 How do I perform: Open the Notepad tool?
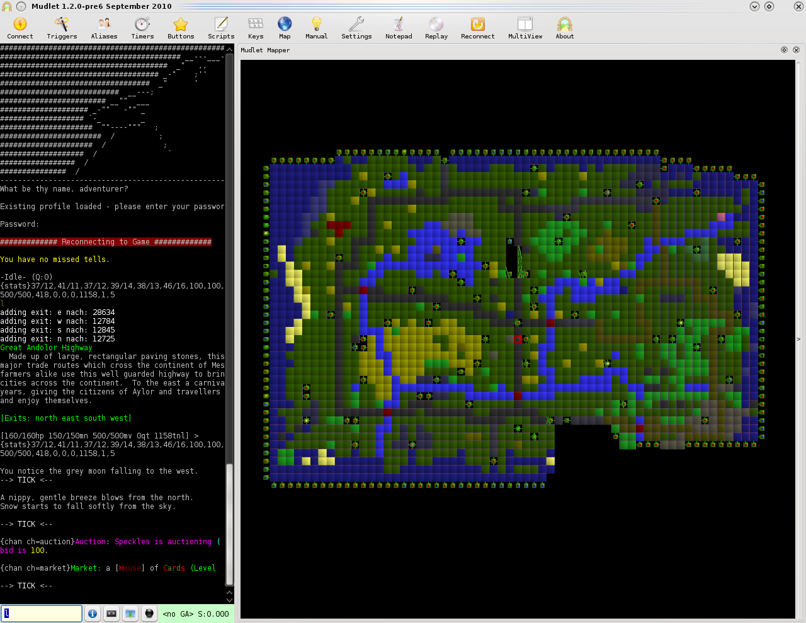pyautogui.click(x=399, y=28)
